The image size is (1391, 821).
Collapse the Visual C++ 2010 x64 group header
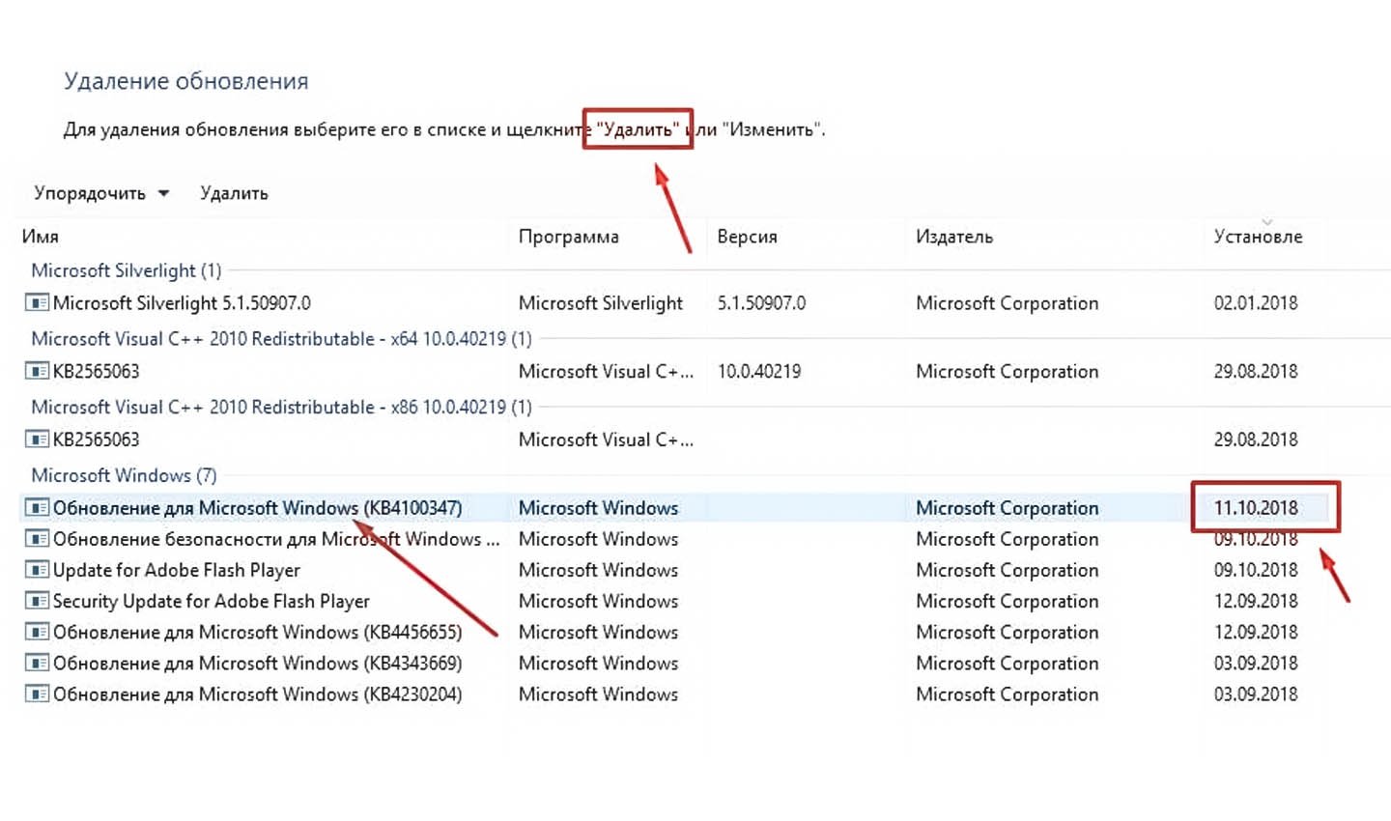click(281, 339)
